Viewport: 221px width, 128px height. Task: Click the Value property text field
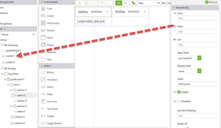click(x=197, y=31)
